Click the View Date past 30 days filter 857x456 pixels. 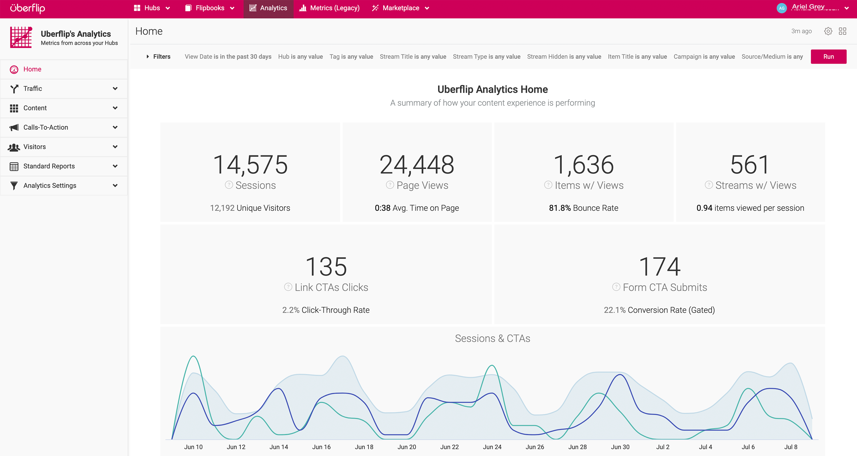228,57
